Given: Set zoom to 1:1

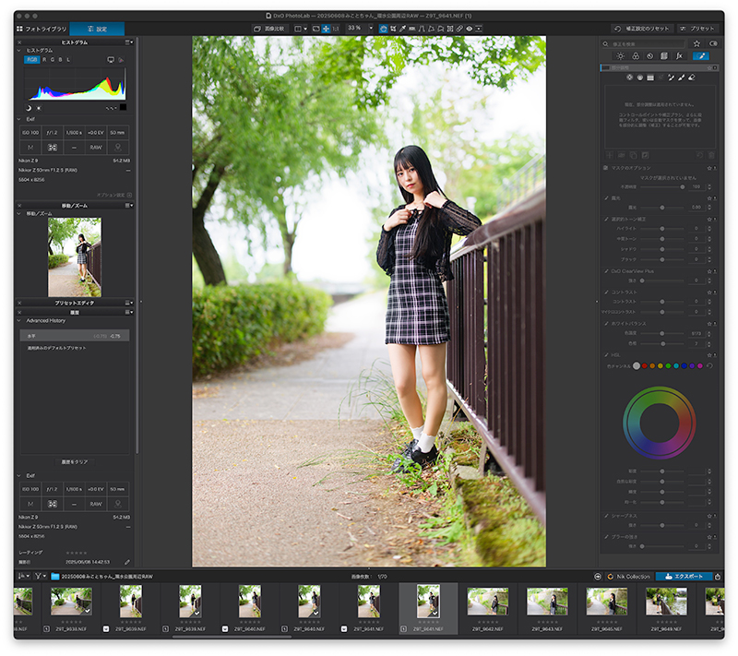Looking at the screenshot, I should point(336,29).
